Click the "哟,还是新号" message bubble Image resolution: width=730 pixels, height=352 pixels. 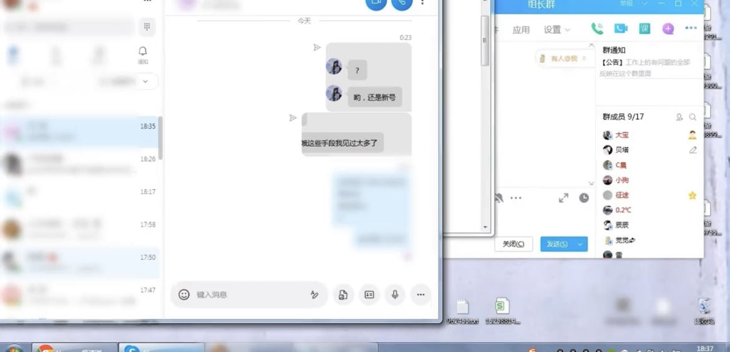[x=375, y=97]
